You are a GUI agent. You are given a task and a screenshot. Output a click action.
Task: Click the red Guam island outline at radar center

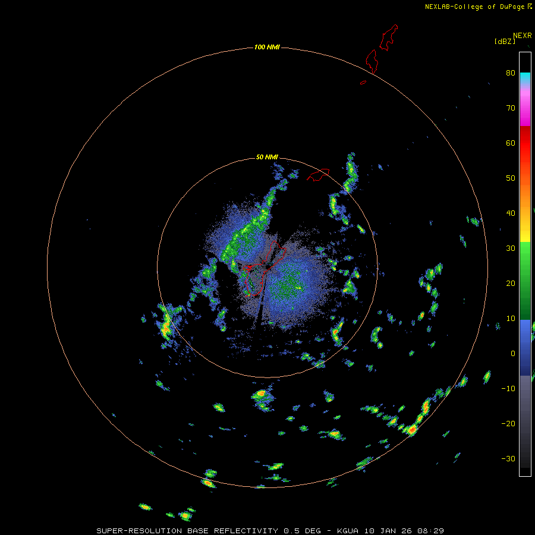coord(263,269)
